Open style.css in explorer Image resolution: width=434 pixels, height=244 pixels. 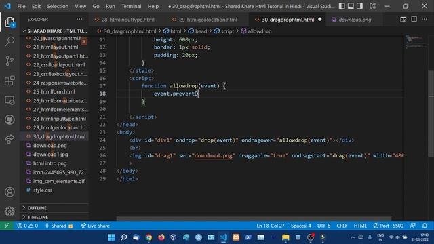42,190
